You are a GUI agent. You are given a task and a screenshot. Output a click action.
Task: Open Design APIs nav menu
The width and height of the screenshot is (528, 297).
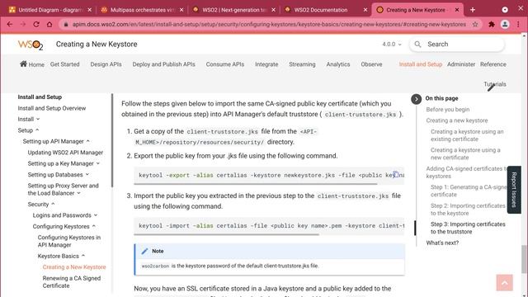point(106,64)
